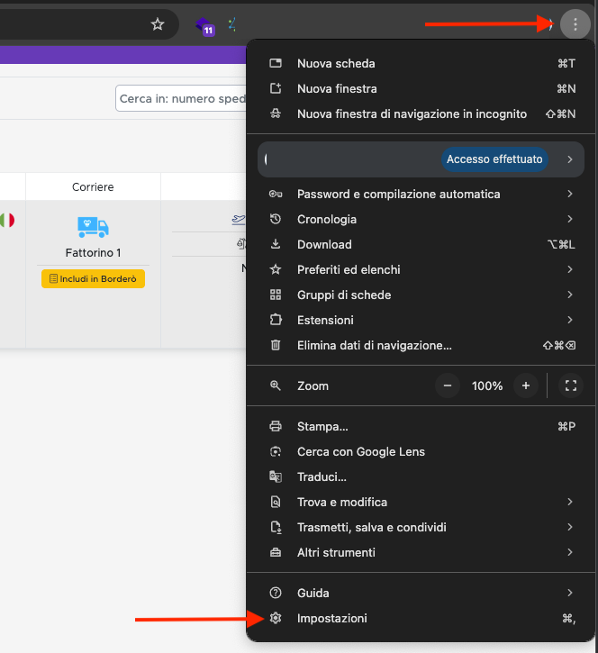
Task: Expand Trova e modifica submenu arrow
Action: (570, 502)
